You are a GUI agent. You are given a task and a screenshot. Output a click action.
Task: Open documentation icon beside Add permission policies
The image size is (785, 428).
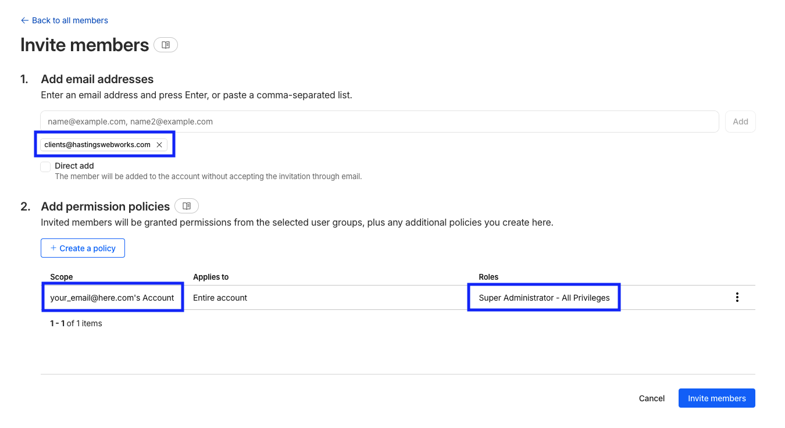(x=187, y=206)
